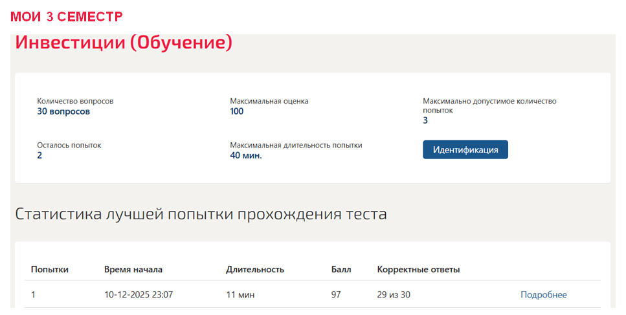This screenshot has height=315, width=626.
Task: Select the Балл column header
Action: (341, 270)
